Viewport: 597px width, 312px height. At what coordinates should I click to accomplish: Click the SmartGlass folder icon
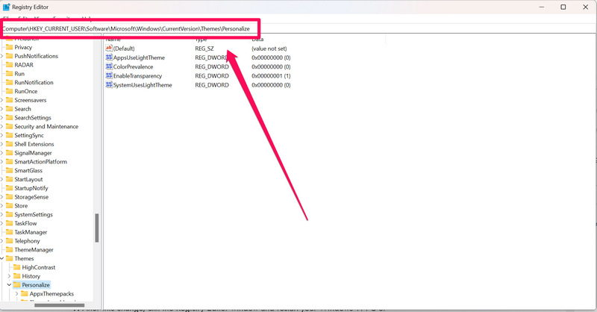[10, 170]
